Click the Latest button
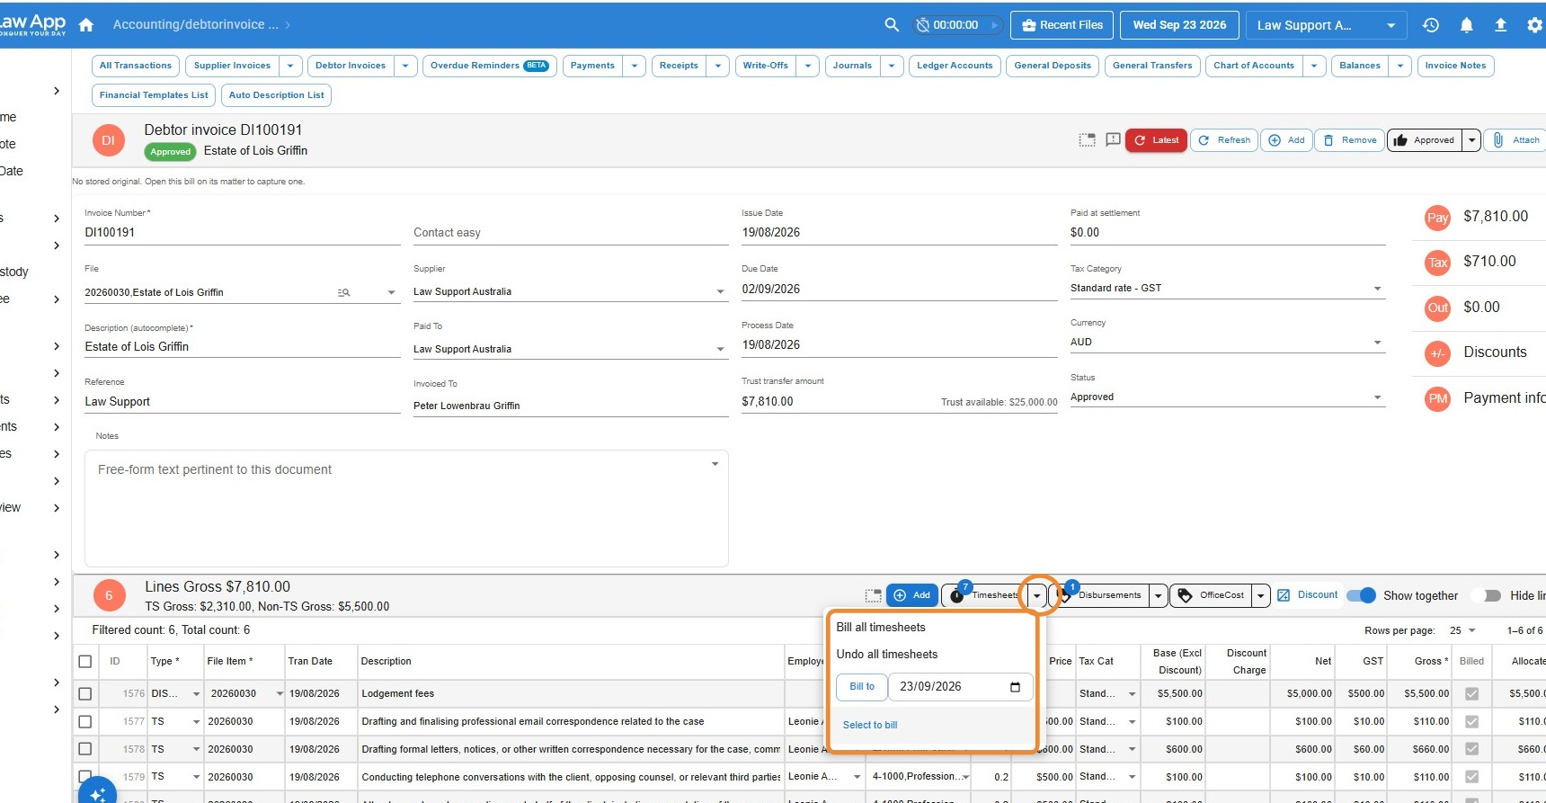 pyautogui.click(x=1157, y=140)
